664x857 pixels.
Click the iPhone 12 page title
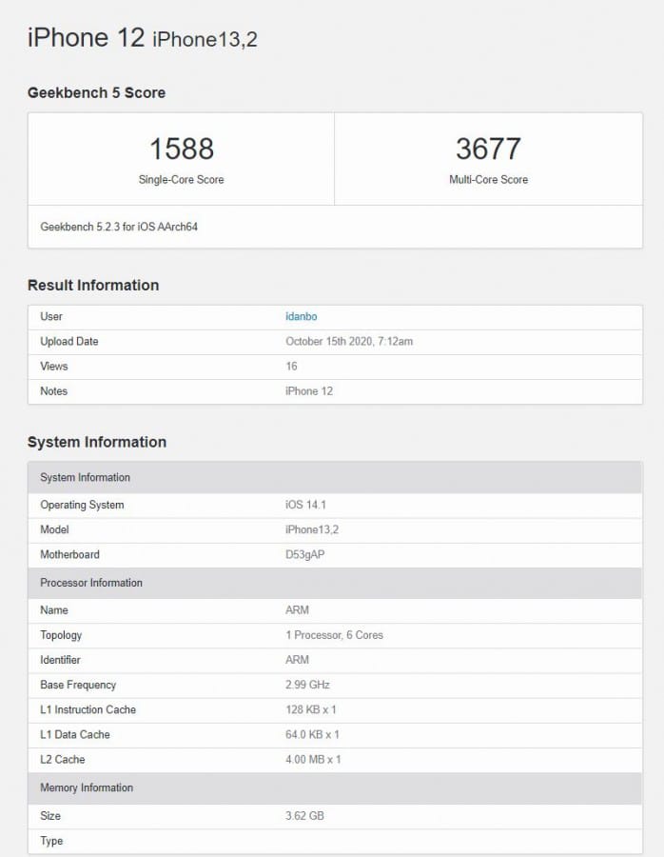[x=86, y=38]
